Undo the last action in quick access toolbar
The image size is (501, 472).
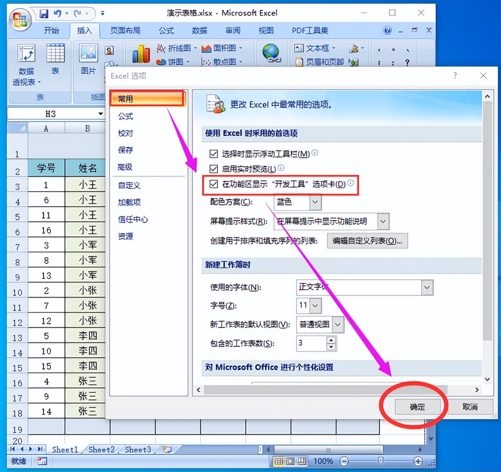click(58, 14)
